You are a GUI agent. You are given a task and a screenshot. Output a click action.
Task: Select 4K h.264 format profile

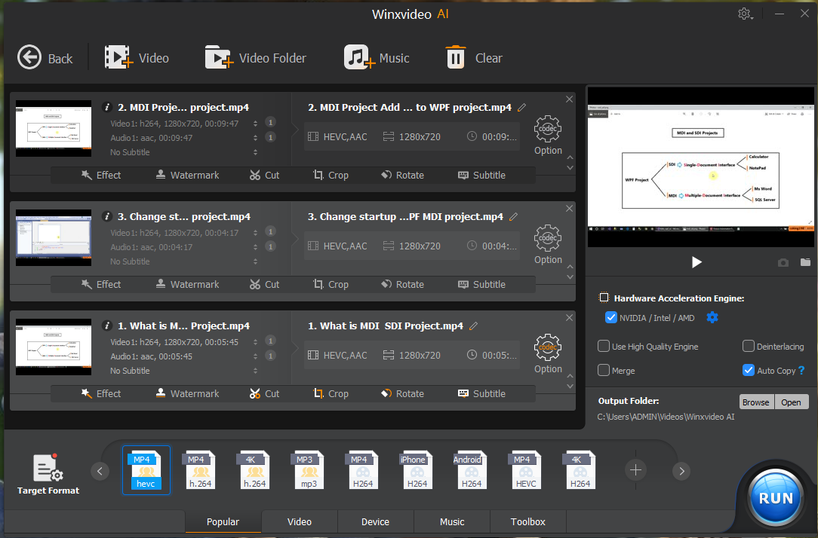254,470
